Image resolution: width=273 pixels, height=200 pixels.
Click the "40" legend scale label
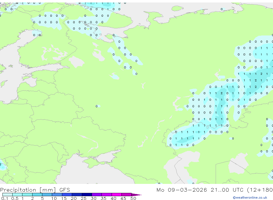(113, 198)
